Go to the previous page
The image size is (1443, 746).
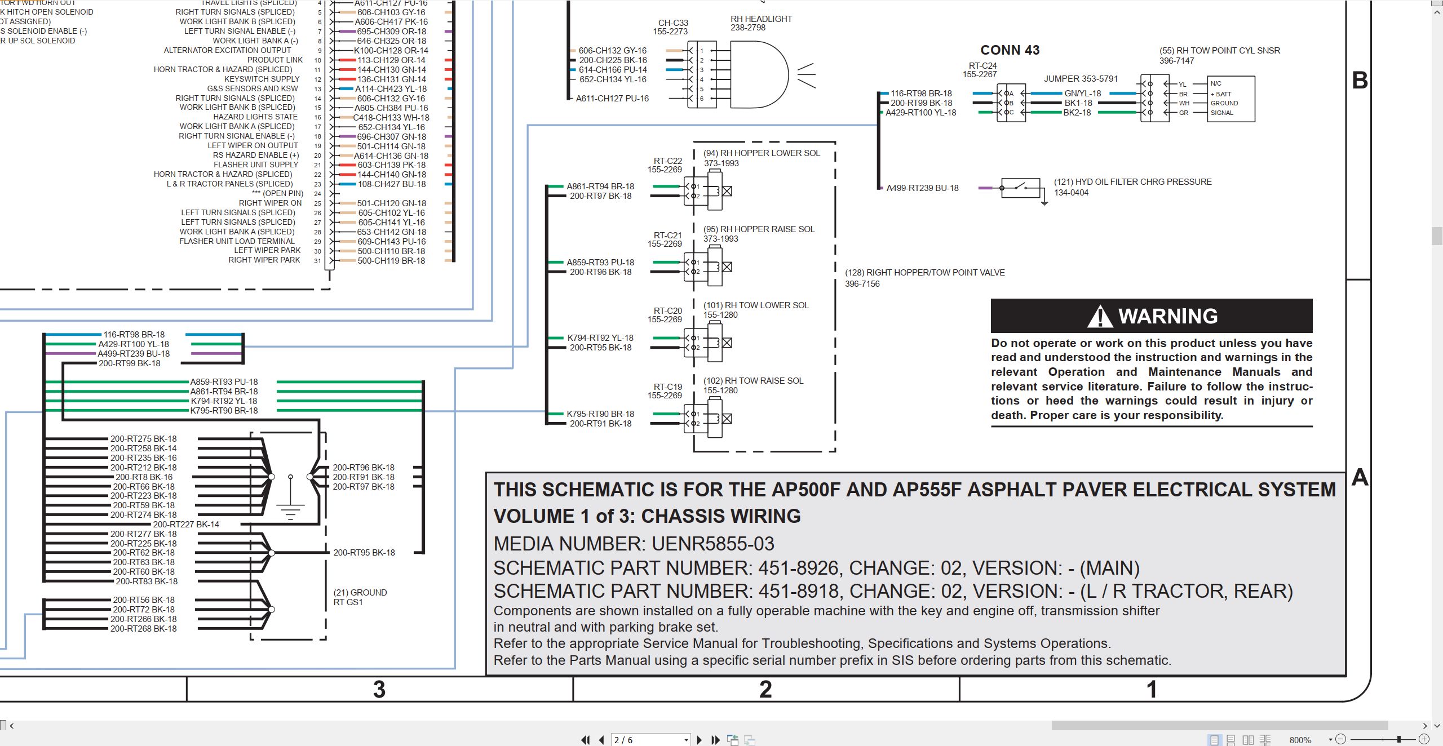click(x=601, y=740)
